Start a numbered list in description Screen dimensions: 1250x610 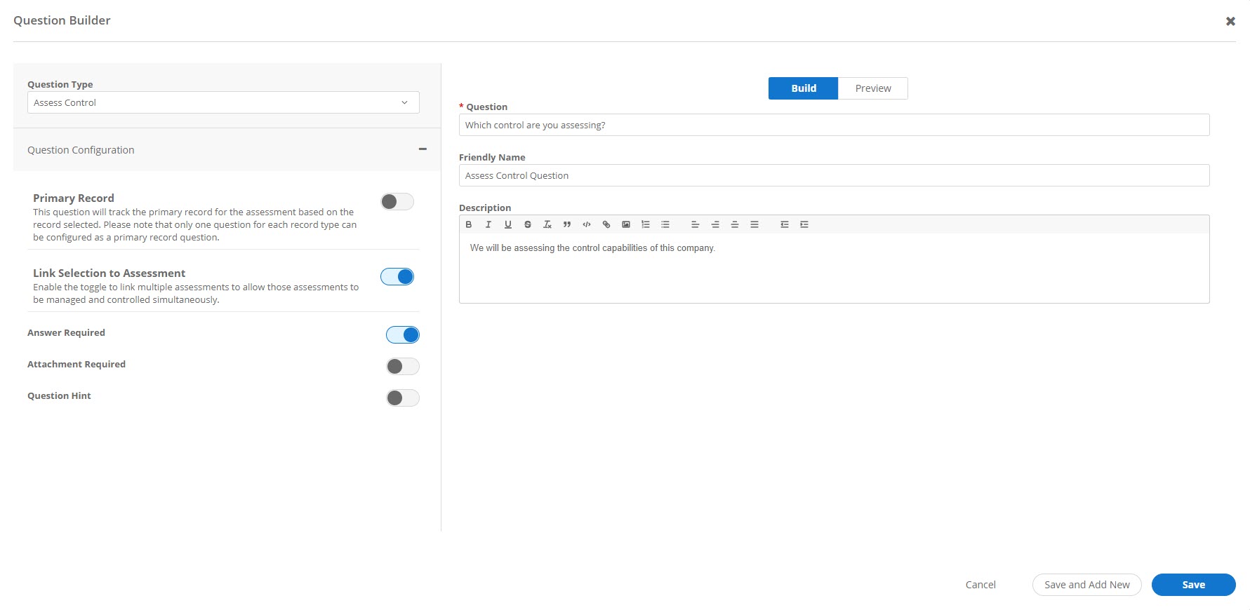(646, 224)
